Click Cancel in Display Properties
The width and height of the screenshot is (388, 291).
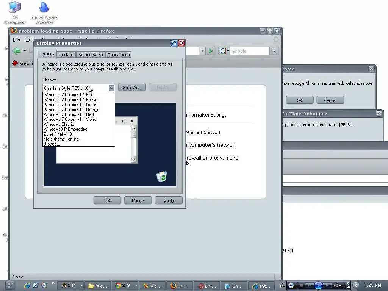pos(138,201)
